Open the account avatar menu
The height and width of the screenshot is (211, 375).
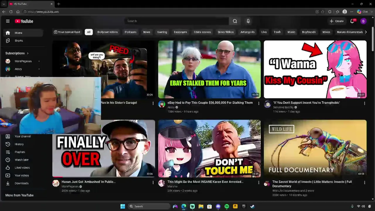point(363,21)
